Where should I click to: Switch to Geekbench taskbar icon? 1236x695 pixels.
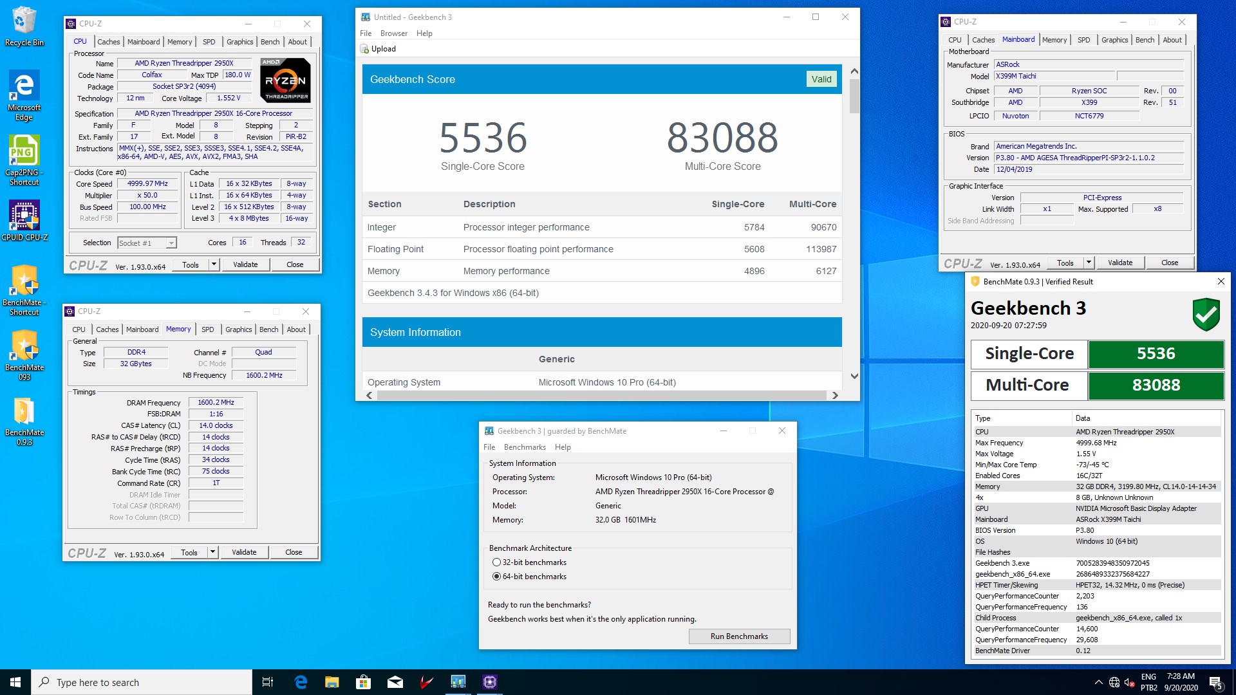click(458, 682)
